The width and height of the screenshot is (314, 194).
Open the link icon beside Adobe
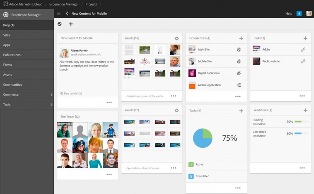[303, 49]
